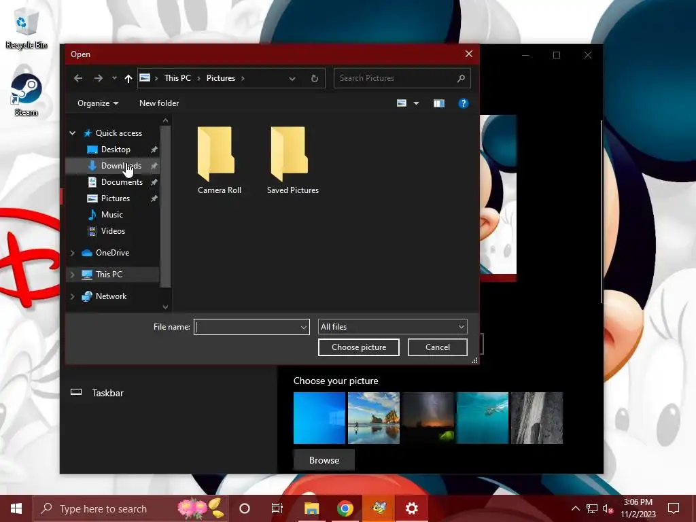696x522 pixels.
Task: Choose the night sky tent wallpaper
Action: point(428,418)
